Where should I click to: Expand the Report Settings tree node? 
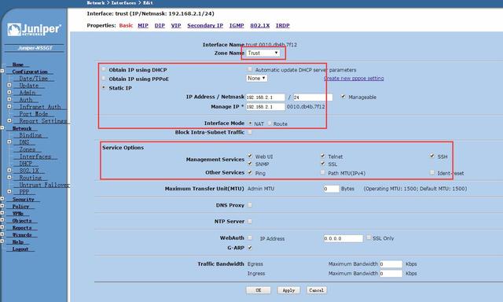9,120
